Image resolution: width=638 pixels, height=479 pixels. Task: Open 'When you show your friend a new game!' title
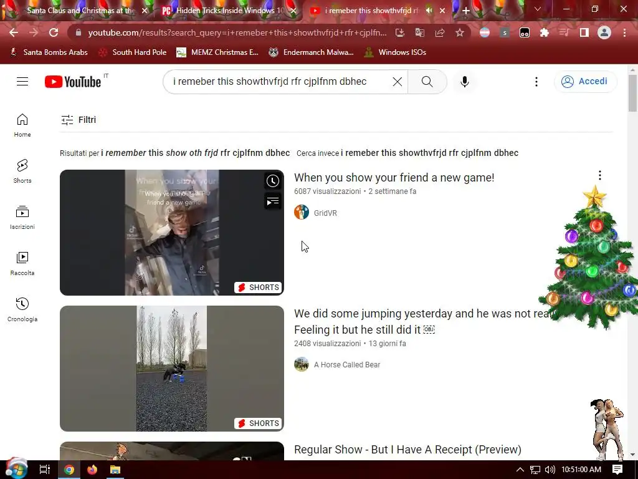coord(394,178)
